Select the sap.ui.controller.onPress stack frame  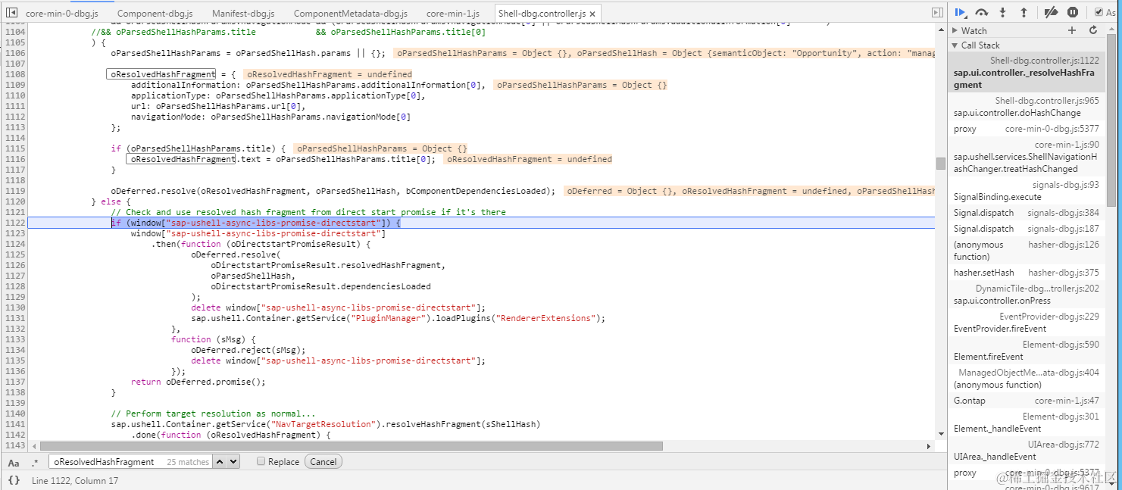point(1026,295)
